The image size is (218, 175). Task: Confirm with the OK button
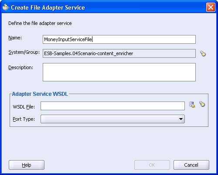pyautogui.click(x=152, y=165)
